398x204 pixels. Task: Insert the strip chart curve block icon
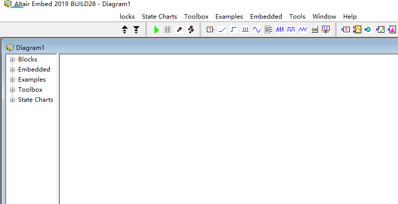click(x=380, y=30)
